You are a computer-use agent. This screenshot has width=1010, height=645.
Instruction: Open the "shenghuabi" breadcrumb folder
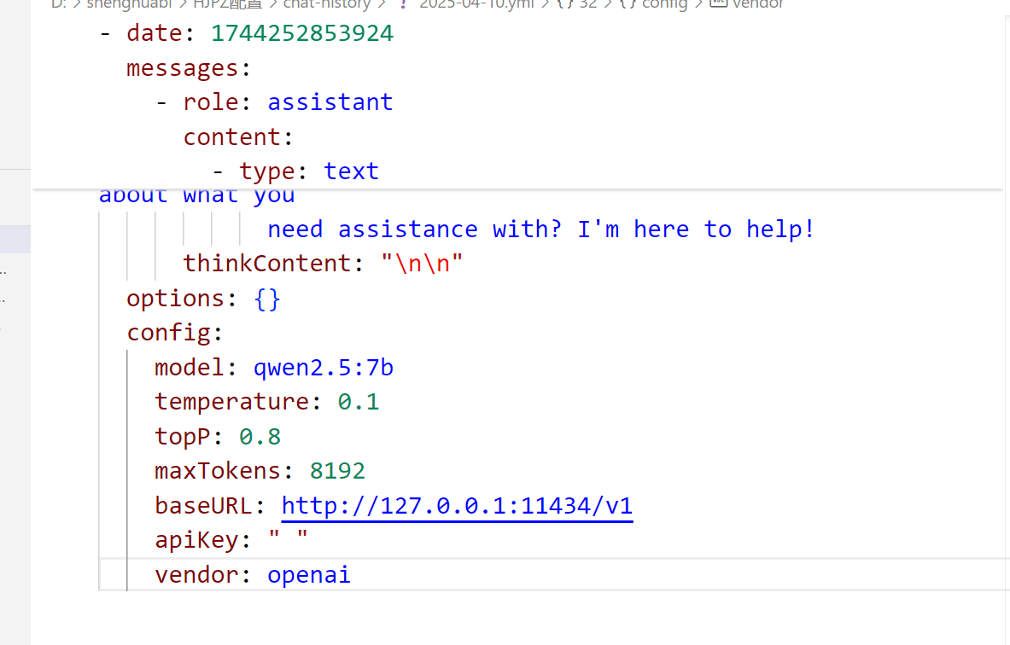pos(128,4)
